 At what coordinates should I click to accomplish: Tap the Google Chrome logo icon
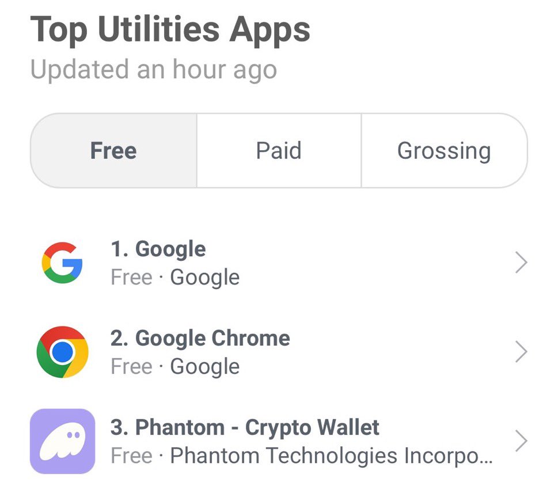[62, 352]
